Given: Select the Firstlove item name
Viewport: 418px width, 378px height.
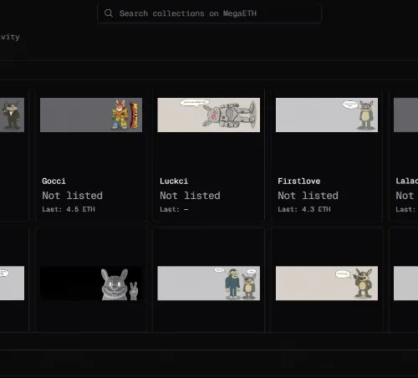Looking at the screenshot, I should click(299, 181).
